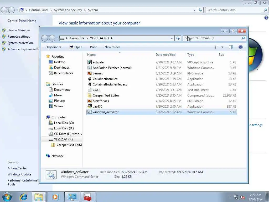Image resolution: width=269 pixels, height=202 pixels.
Task: Select the banned PNG image icon
Action: click(x=90, y=73)
